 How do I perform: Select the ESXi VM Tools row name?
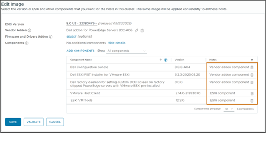(81, 100)
